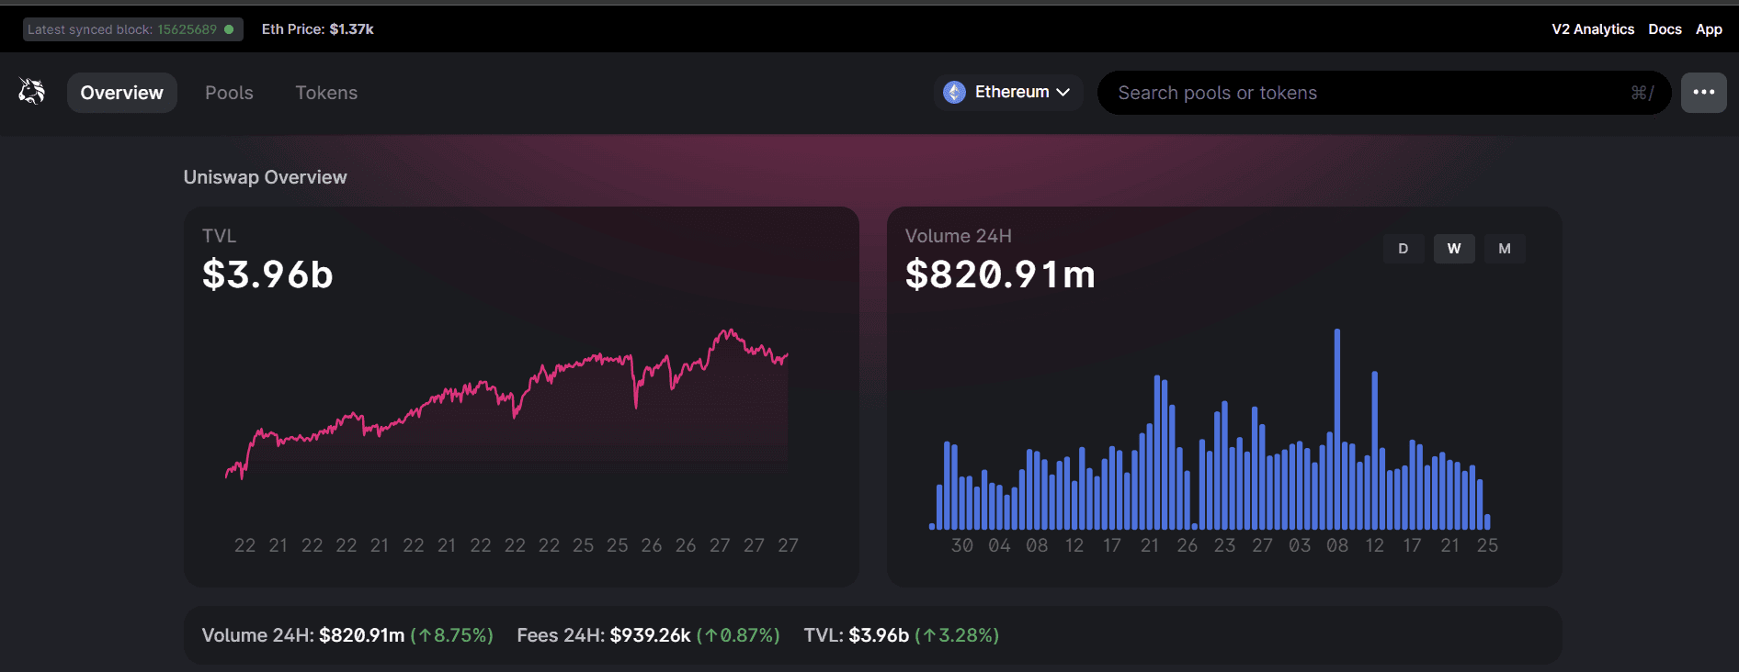The image size is (1739, 672).
Task: Expand the Ethereum network dropdown
Action: point(1011,93)
